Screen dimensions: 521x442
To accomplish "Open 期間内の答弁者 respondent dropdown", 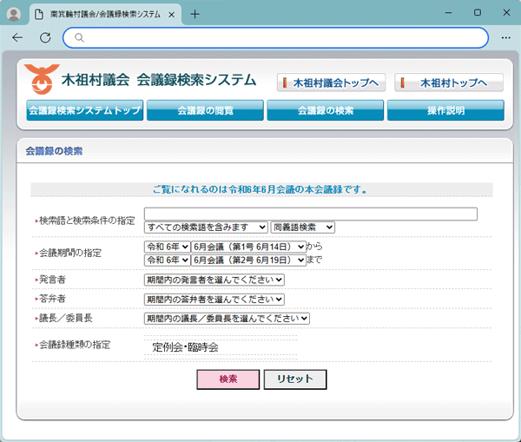I will (x=214, y=300).
